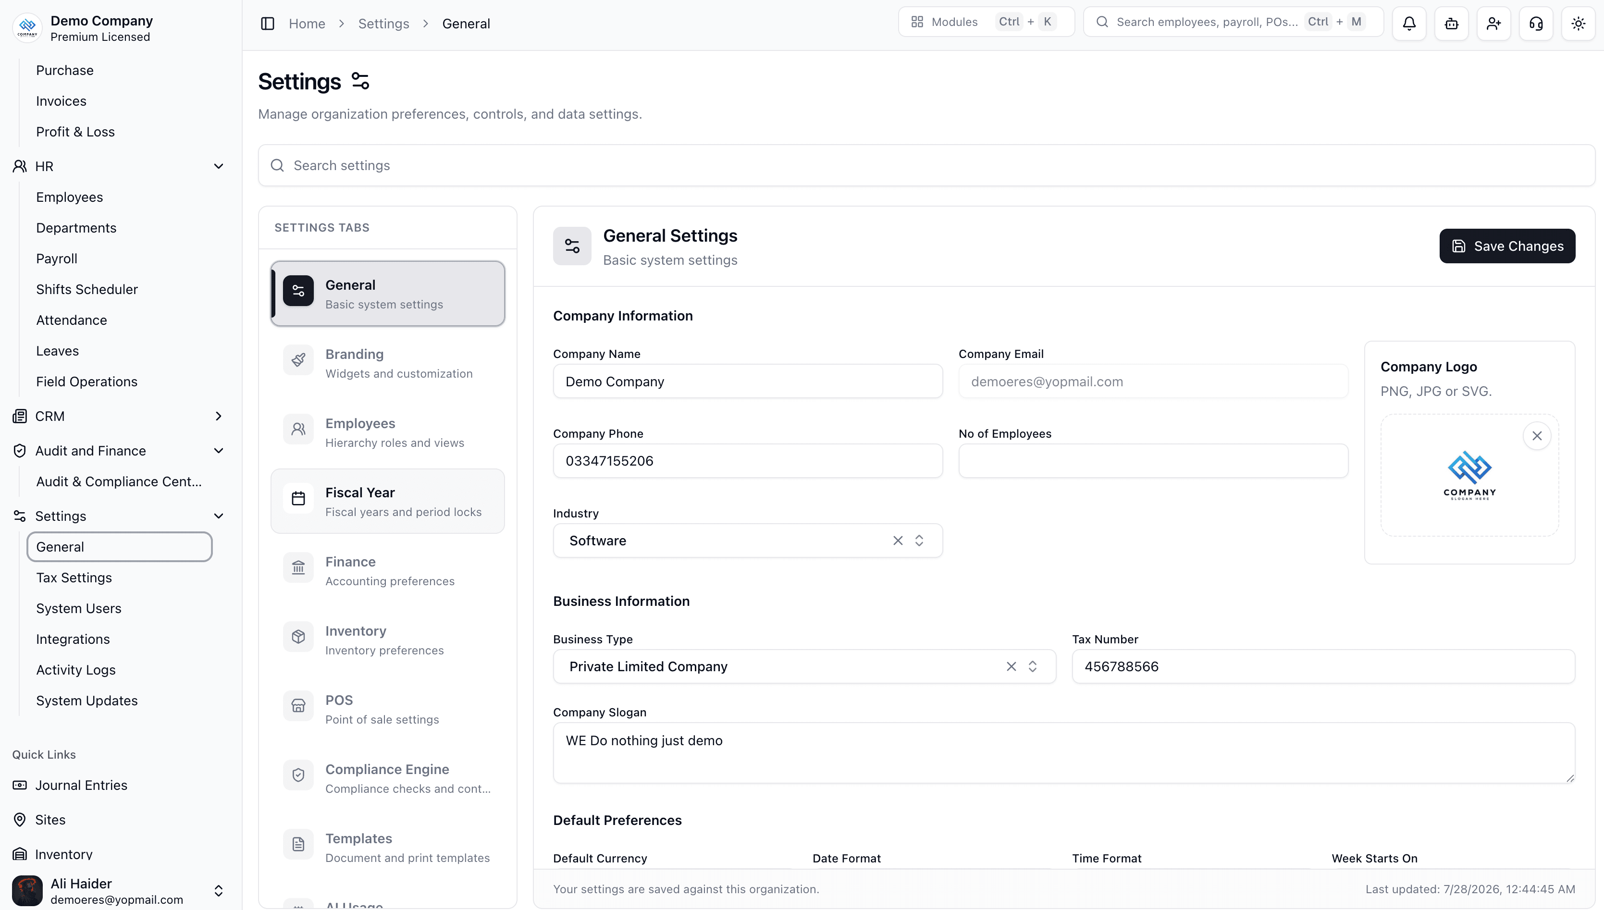Open Profit & Loss page
Image resolution: width=1604 pixels, height=910 pixels.
75,132
